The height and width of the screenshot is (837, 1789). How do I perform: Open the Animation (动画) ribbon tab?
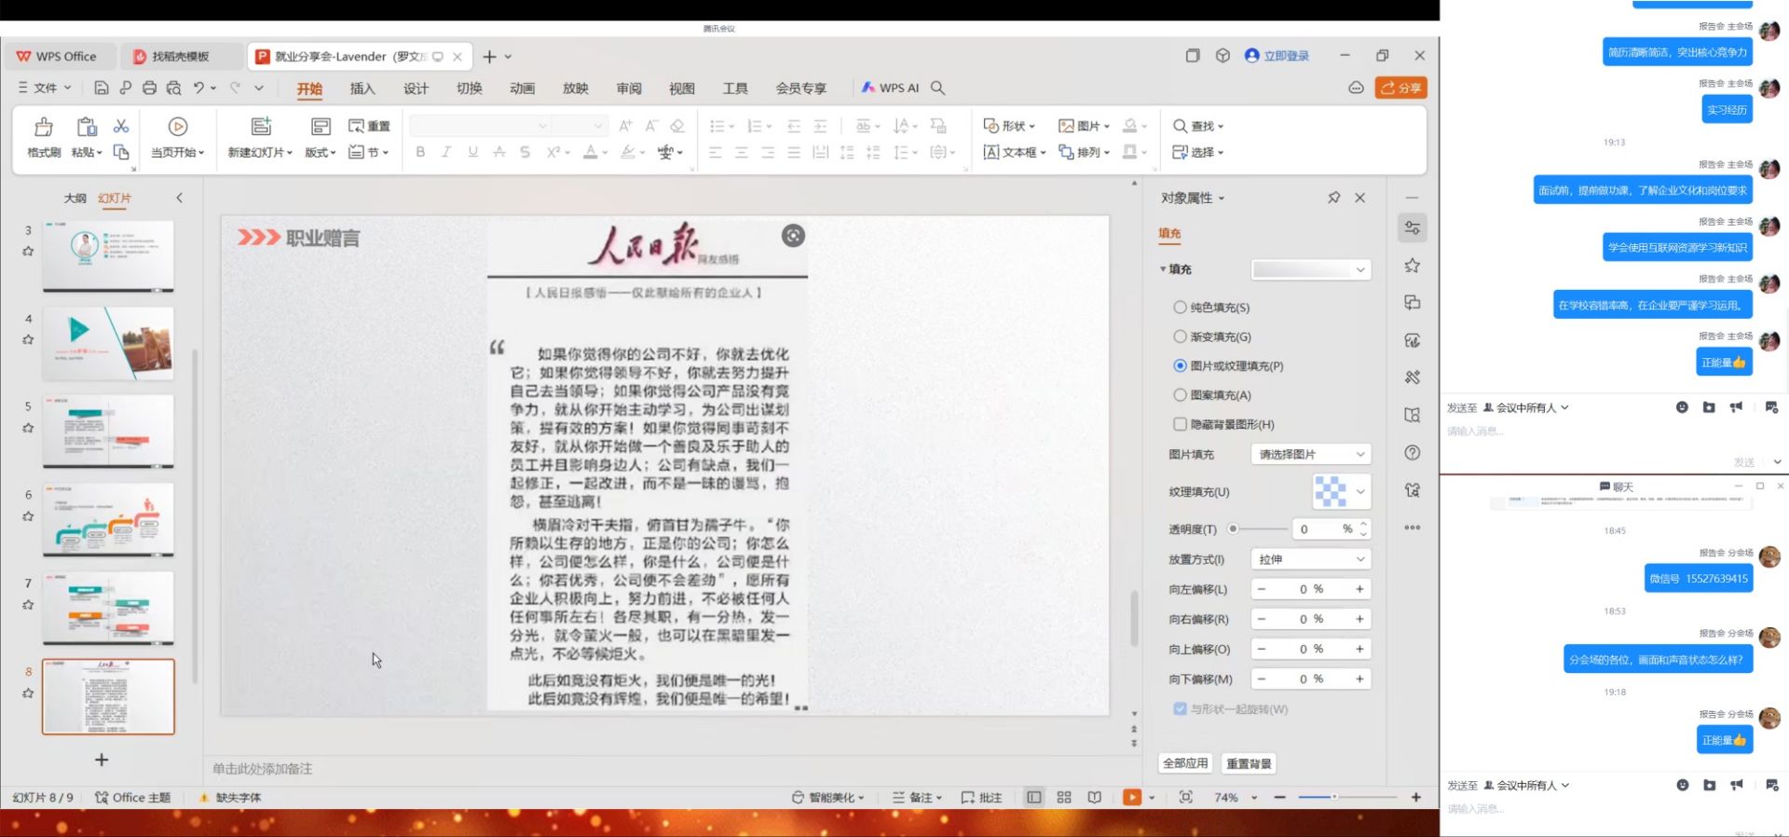tap(523, 88)
